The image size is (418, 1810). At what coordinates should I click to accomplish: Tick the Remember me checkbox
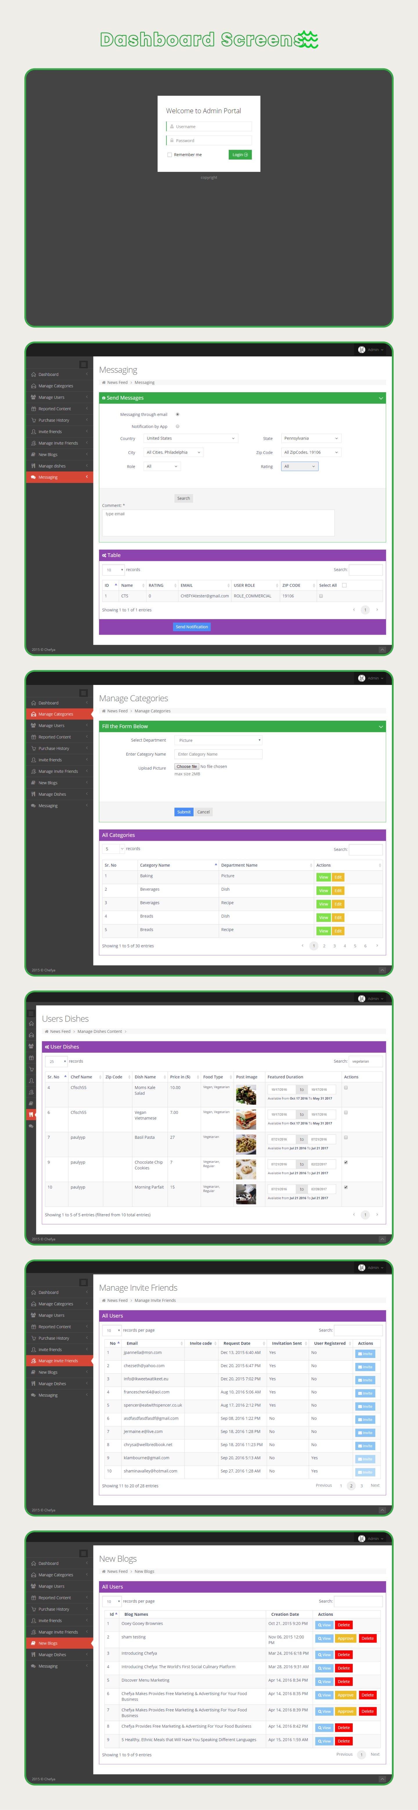coord(170,155)
